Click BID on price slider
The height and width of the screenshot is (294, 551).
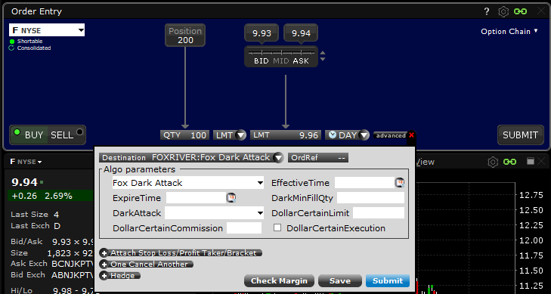pos(261,60)
